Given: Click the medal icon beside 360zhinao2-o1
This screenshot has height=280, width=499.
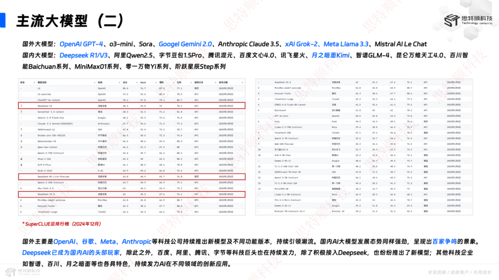Looking at the screenshot, I should coord(21,129).
